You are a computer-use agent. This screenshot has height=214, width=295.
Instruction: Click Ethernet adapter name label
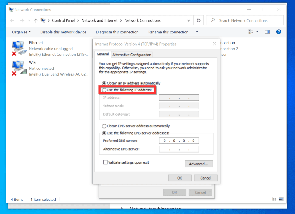(x=36, y=43)
